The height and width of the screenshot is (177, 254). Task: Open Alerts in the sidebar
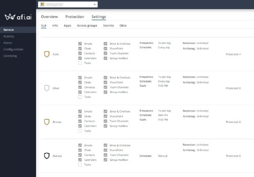tap(8, 43)
